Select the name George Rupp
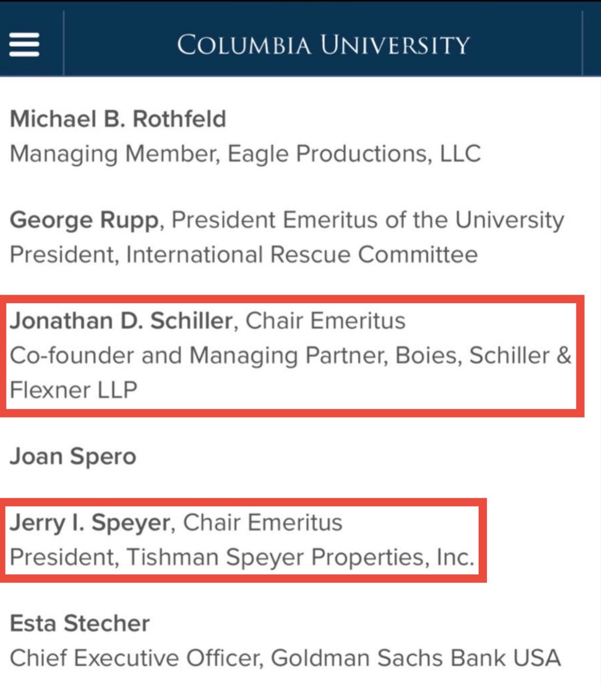Image resolution: width=601 pixels, height=685 pixels. tap(83, 220)
